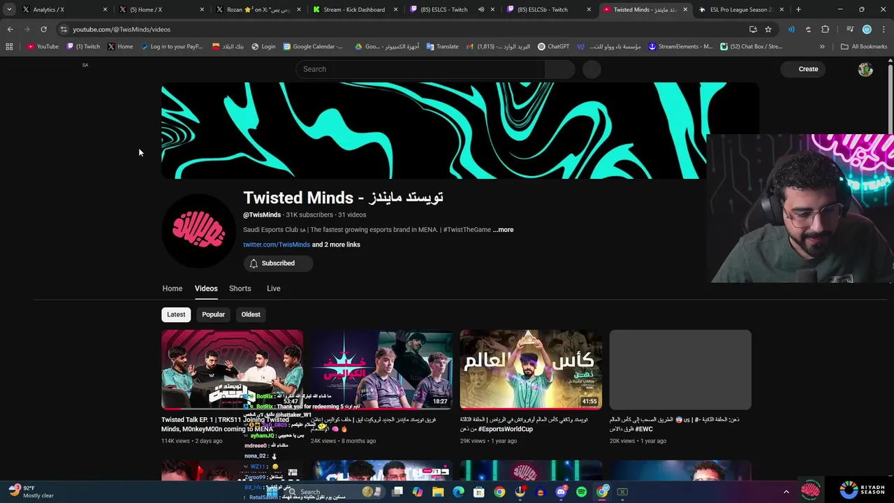
Task: Switch to the channel Shorts tab
Action: 240,289
